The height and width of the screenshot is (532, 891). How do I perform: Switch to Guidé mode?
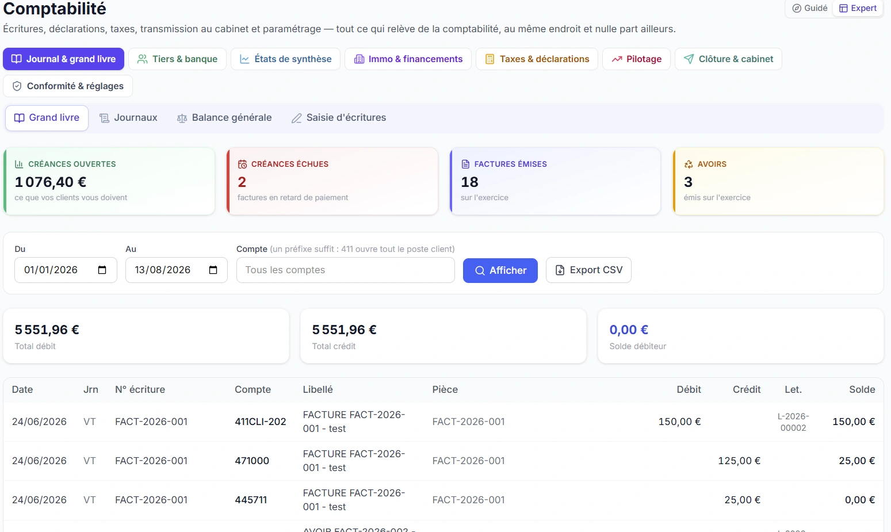809,8
